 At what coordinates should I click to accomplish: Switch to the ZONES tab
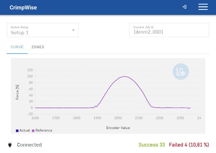38,47
